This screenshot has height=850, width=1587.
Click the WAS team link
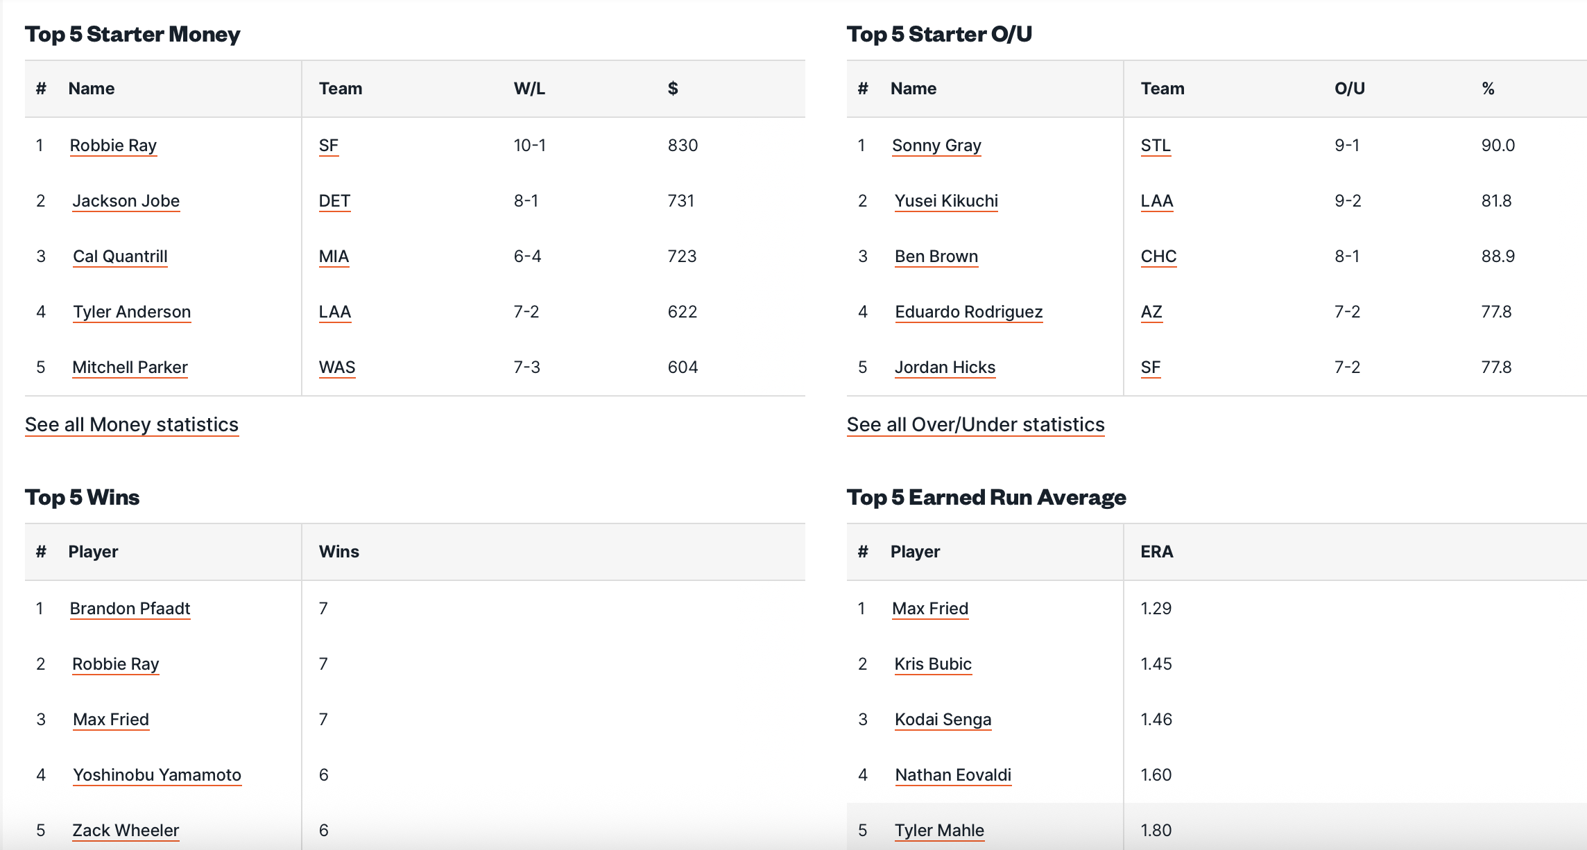click(x=337, y=367)
